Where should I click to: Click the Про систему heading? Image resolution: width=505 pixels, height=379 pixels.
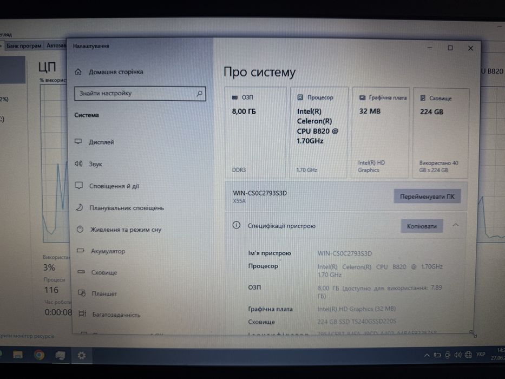pos(260,72)
